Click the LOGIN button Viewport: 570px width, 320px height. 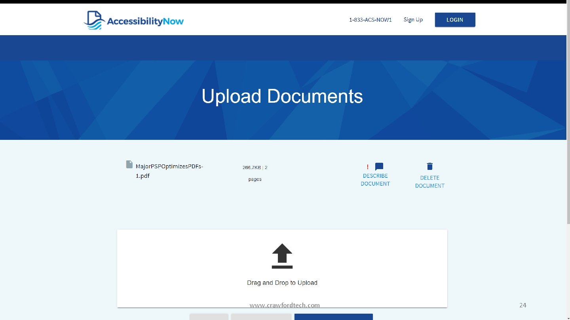pos(455,20)
